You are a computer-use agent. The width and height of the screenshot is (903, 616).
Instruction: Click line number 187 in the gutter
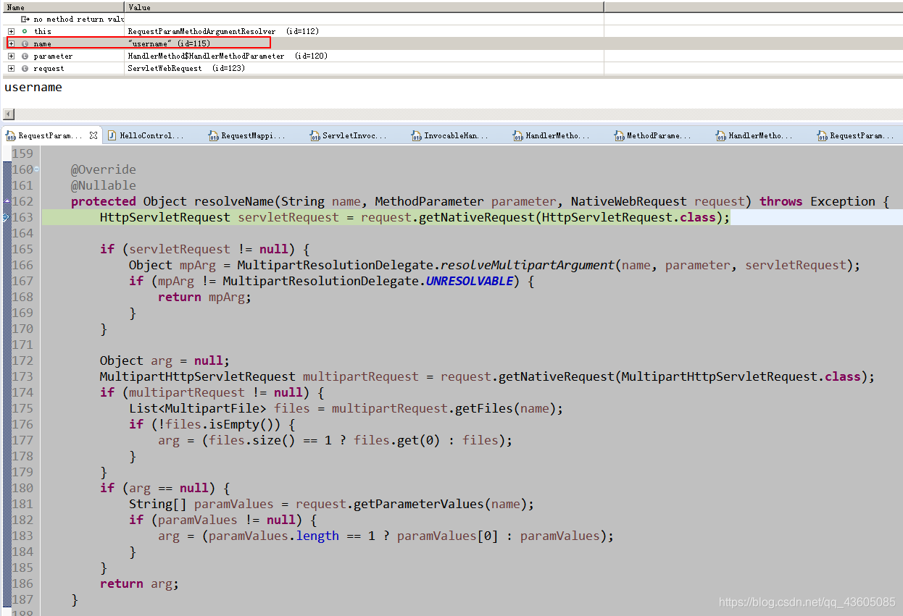(22, 599)
